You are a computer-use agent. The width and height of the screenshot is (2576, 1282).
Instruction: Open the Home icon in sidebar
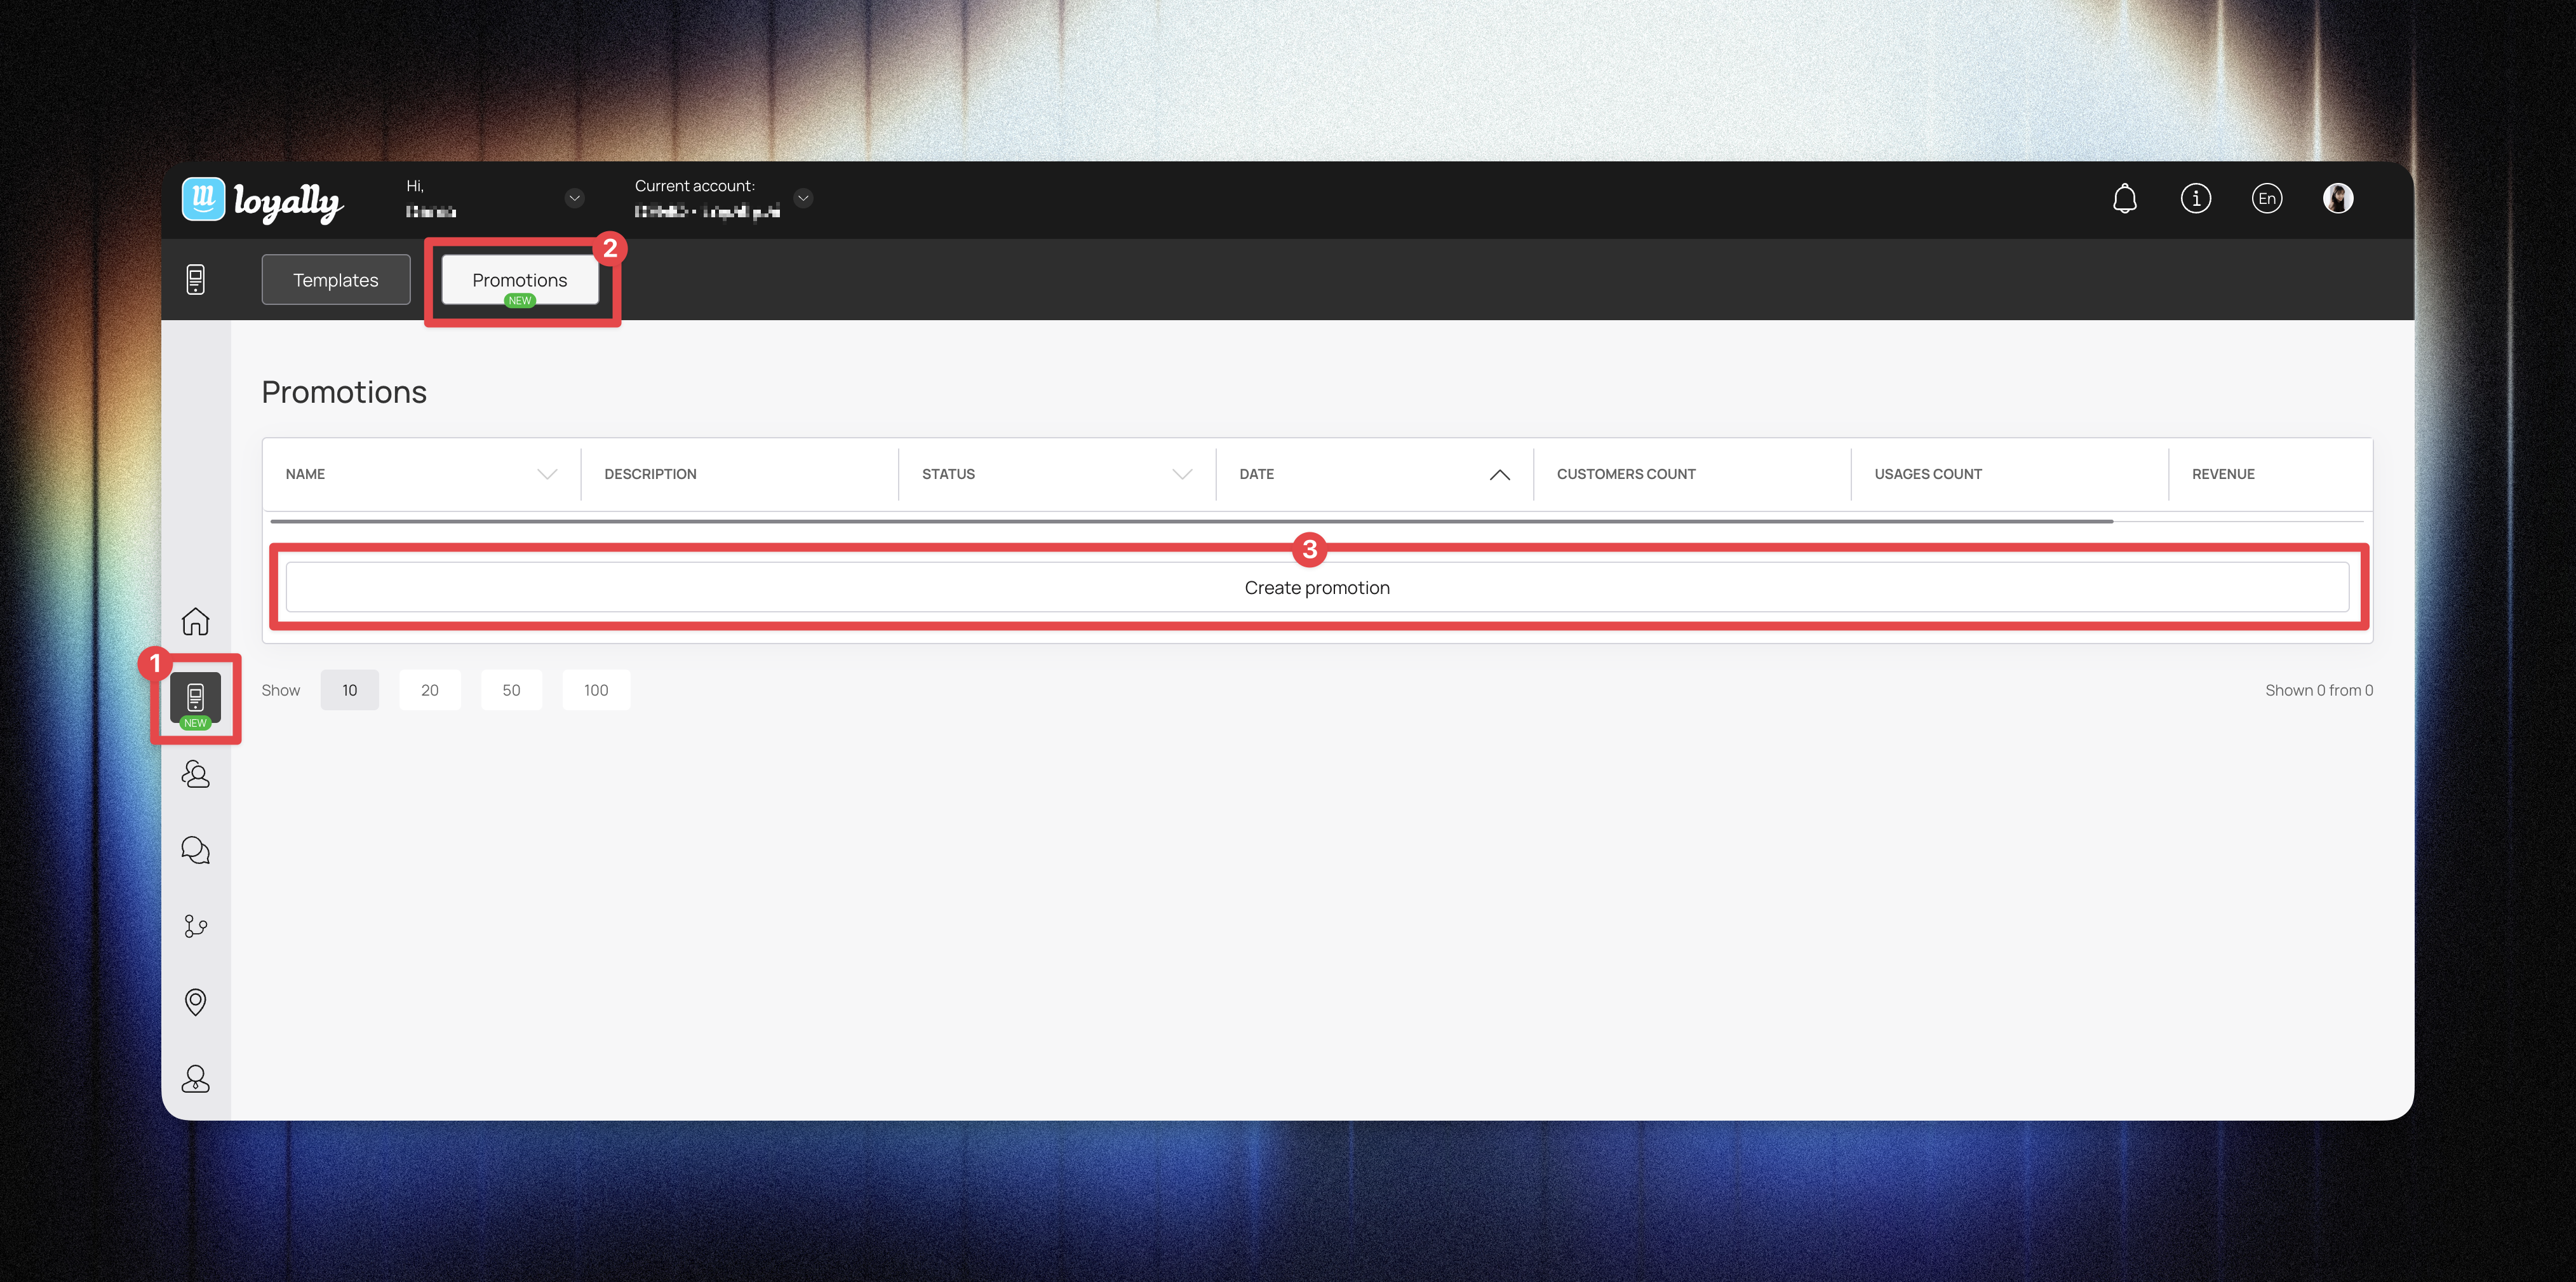[195, 622]
